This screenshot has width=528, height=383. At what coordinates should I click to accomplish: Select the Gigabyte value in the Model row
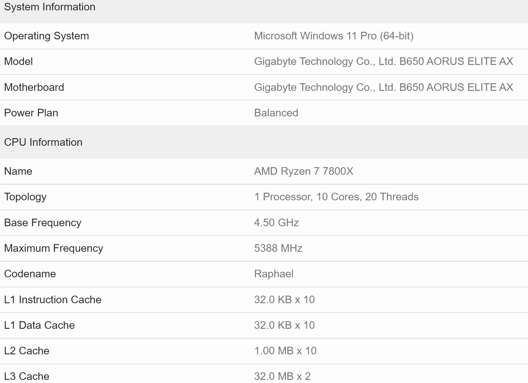[x=383, y=61]
